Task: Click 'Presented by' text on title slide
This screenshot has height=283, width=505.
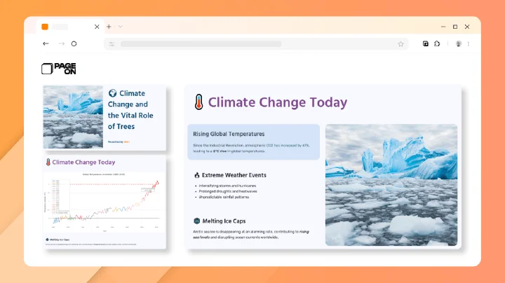Action: click(x=115, y=141)
